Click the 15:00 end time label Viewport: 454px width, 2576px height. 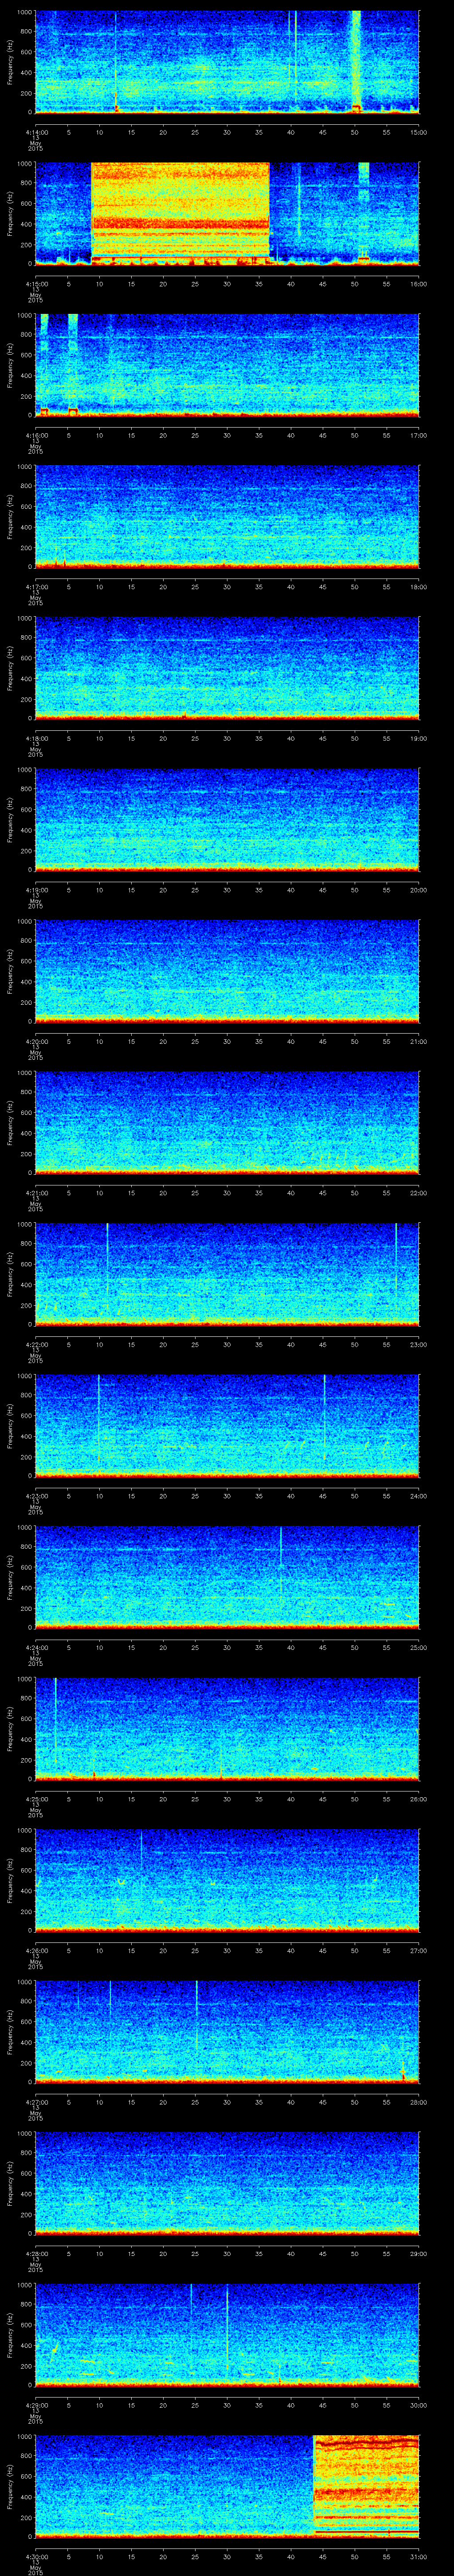coord(418,133)
